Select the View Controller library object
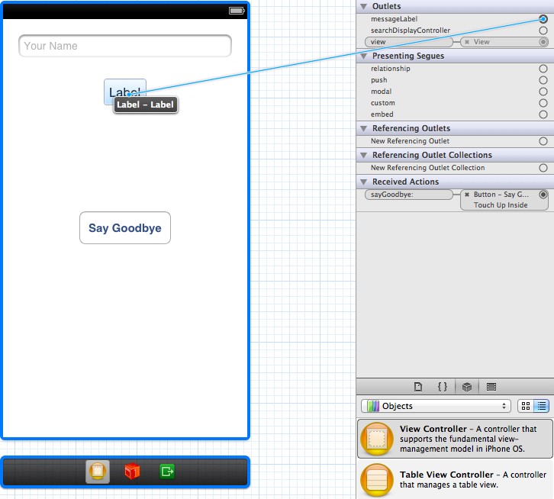Viewport: 554px width, 499px height. (455, 439)
